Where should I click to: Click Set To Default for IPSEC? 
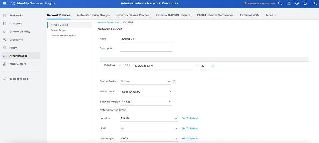(190, 128)
